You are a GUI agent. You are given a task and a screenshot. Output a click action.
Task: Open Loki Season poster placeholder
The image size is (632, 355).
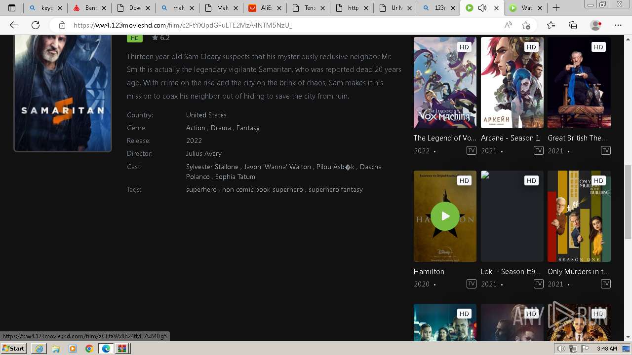512,216
